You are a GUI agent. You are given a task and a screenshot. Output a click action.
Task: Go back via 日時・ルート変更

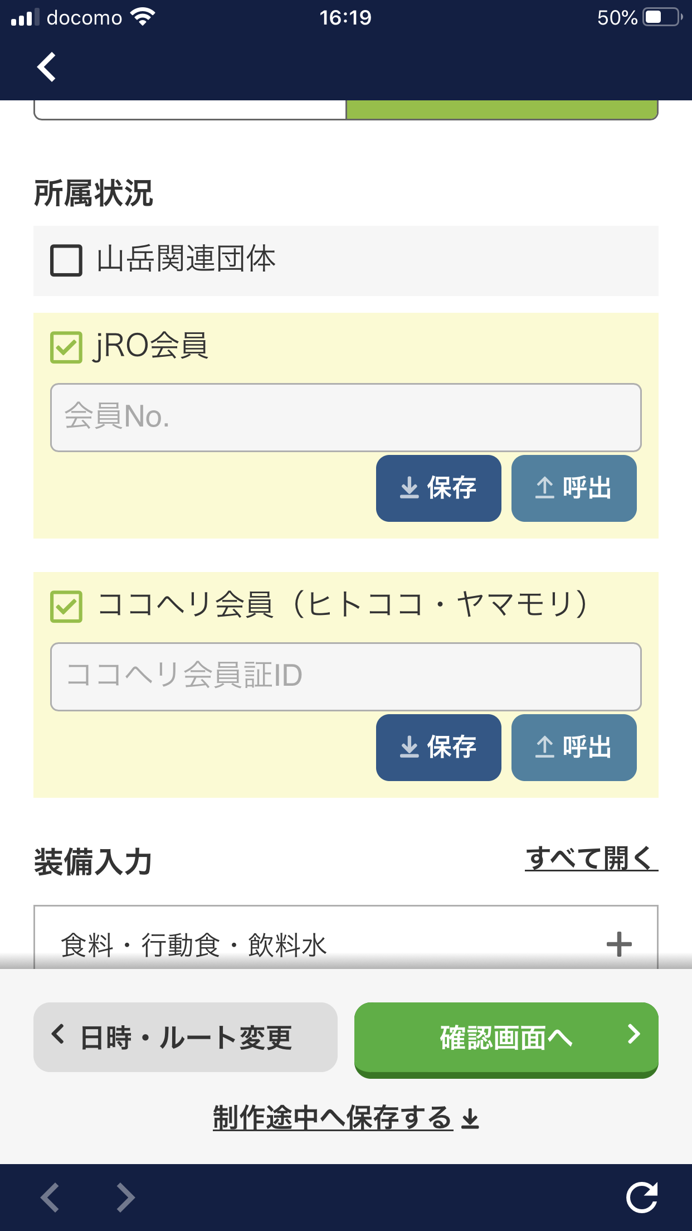tap(185, 1037)
